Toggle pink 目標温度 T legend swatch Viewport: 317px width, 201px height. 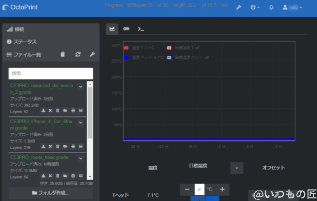click(169, 48)
